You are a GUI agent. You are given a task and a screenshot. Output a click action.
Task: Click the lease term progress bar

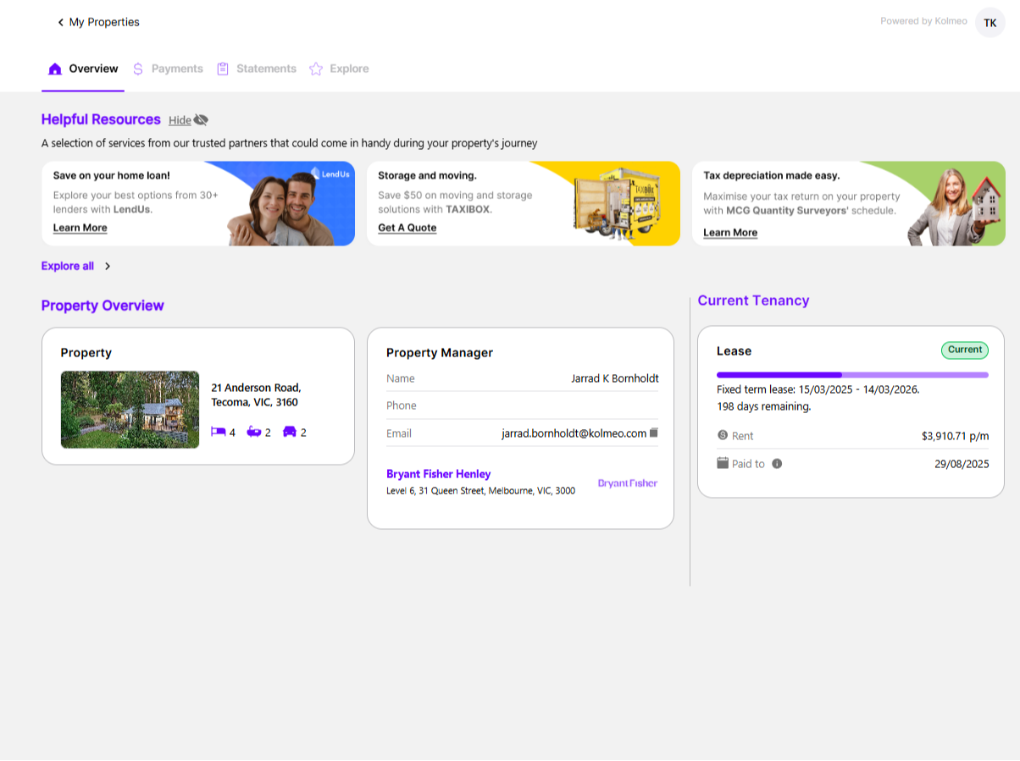tap(852, 374)
